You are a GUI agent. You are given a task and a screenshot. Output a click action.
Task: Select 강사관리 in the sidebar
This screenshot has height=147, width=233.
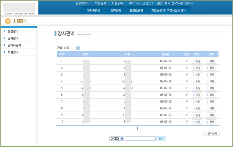coord(13,38)
